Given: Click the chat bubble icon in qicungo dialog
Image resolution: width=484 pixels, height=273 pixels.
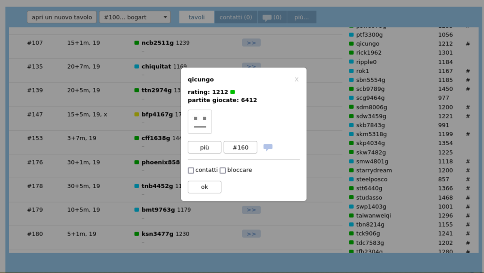Looking at the screenshot, I should 268,147.
